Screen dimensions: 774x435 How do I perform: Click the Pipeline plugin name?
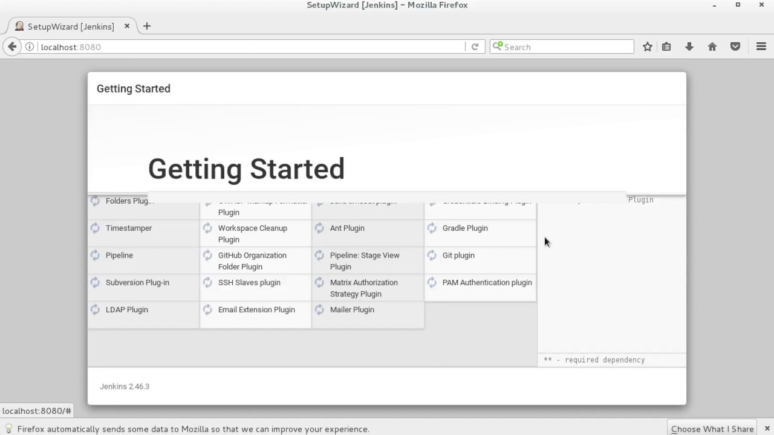119,256
